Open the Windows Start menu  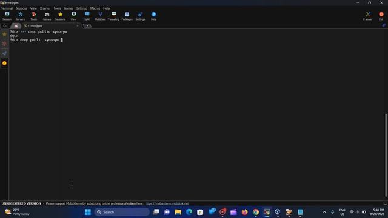(x=87, y=212)
